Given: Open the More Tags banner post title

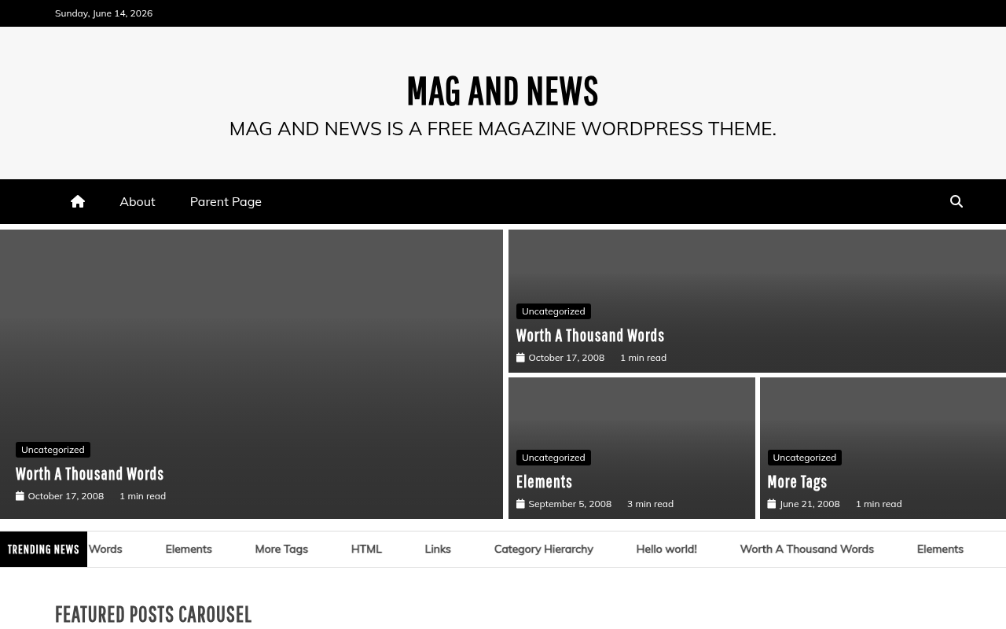Looking at the screenshot, I should (x=797, y=481).
